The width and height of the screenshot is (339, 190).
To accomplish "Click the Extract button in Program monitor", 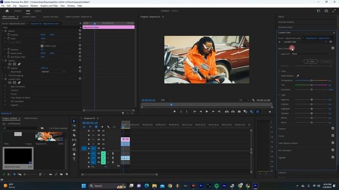I will (233, 111).
